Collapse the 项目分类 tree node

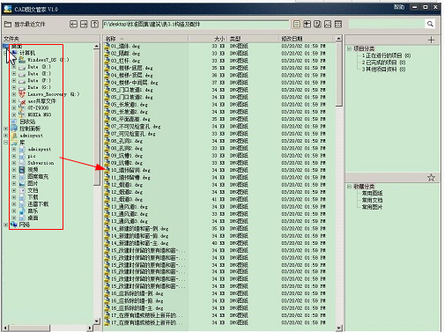349,48
